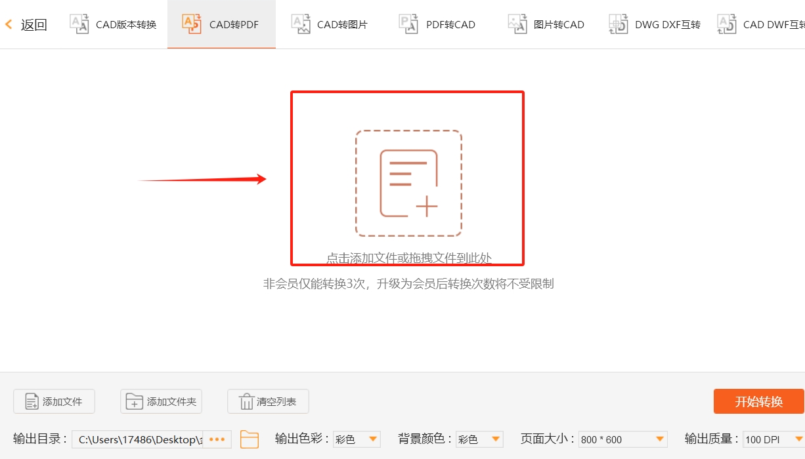Switch to the DWG DXF互转 tab
This screenshot has height=459, width=805.
pos(655,24)
